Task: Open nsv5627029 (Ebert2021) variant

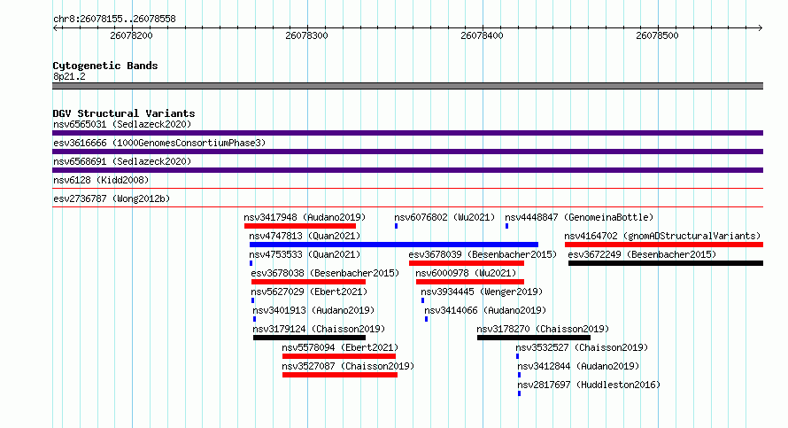Action: pyautogui.click(x=309, y=292)
